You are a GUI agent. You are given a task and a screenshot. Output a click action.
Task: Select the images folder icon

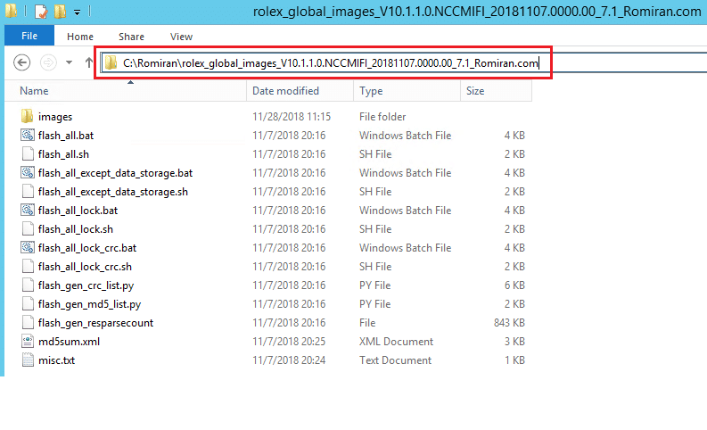[x=27, y=116]
